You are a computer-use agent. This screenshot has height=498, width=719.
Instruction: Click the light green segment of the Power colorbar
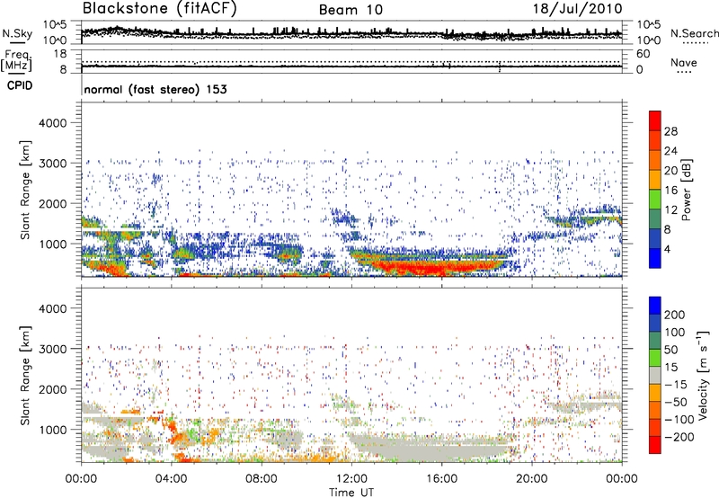[655, 199]
